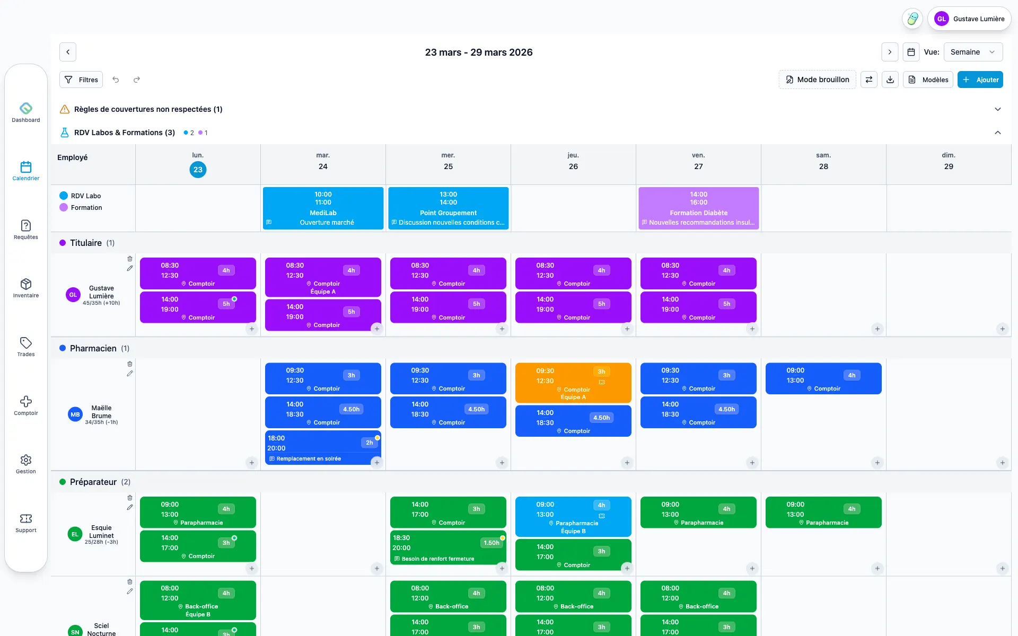The width and height of the screenshot is (1018, 636).
Task: Edit Maëlle Brume's row with pencil icon
Action: coord(130,374)
